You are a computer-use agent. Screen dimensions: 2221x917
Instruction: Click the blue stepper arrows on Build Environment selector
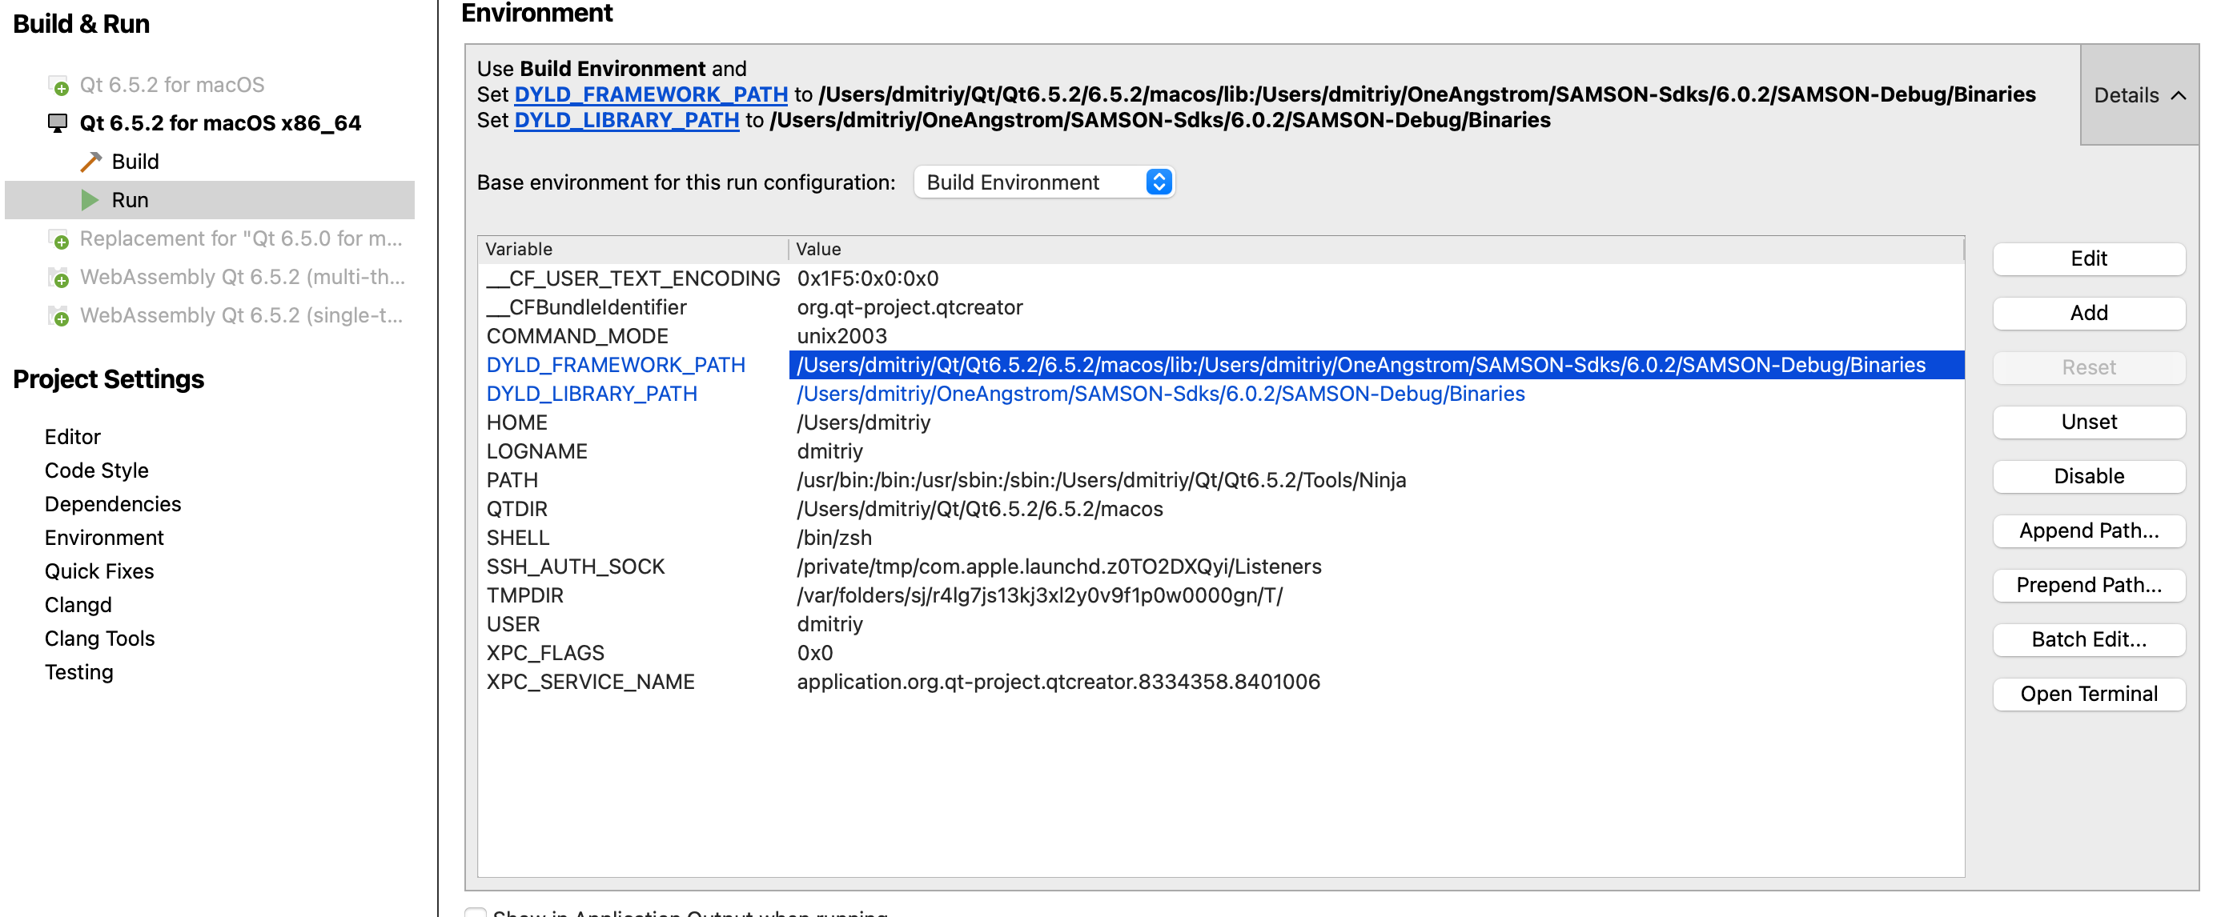click(1159, 182)
